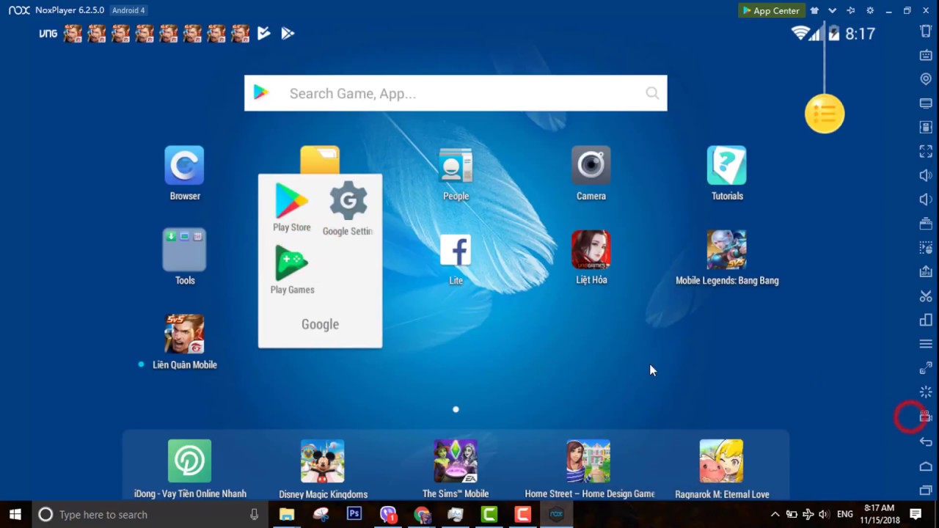The image size is (939, 528).
Task: Click the Search Game, App field
Action: 456,93
